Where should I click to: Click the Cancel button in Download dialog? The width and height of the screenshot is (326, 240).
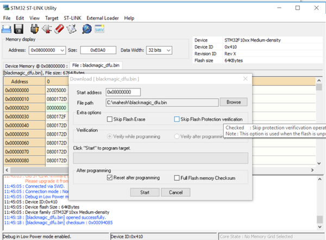click(175, 192)
